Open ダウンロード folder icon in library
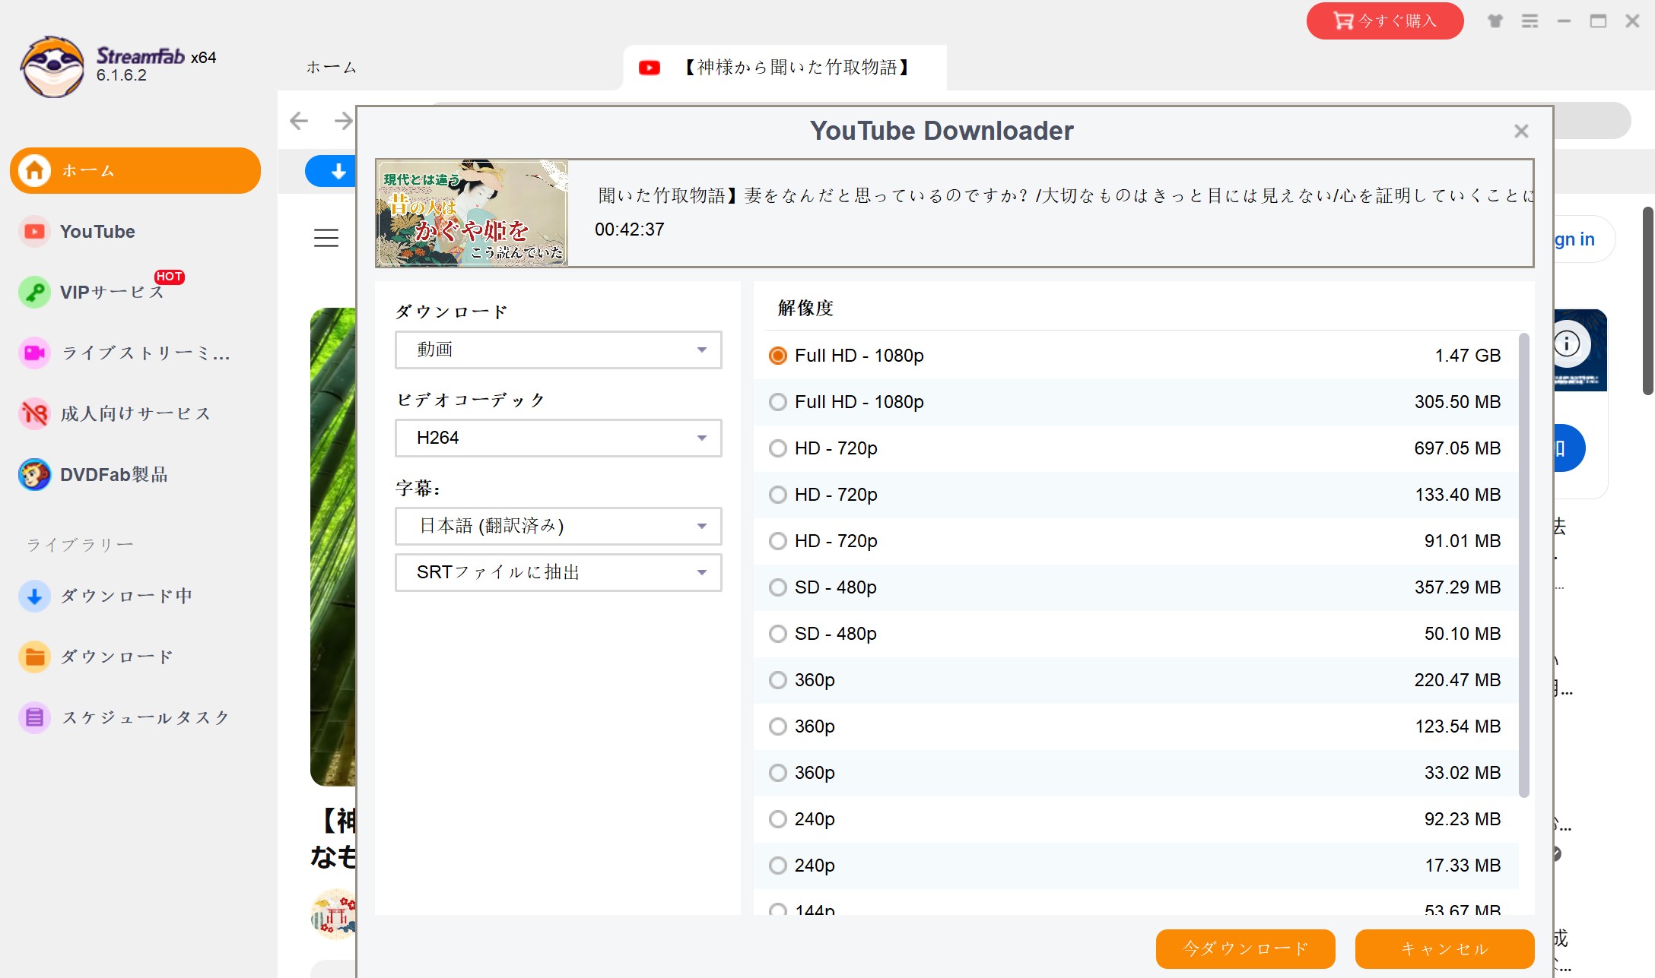 [34, 657]
